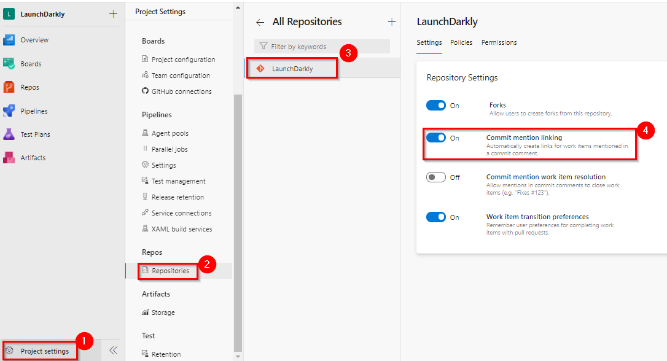Image resolution: width=667 pixels, height=361 pixels.
Task: Click the LaunchDarkly project avatar icon
Action: coord(9,14)
